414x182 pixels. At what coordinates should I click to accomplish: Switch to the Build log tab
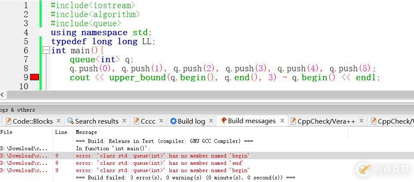(191, 121)
